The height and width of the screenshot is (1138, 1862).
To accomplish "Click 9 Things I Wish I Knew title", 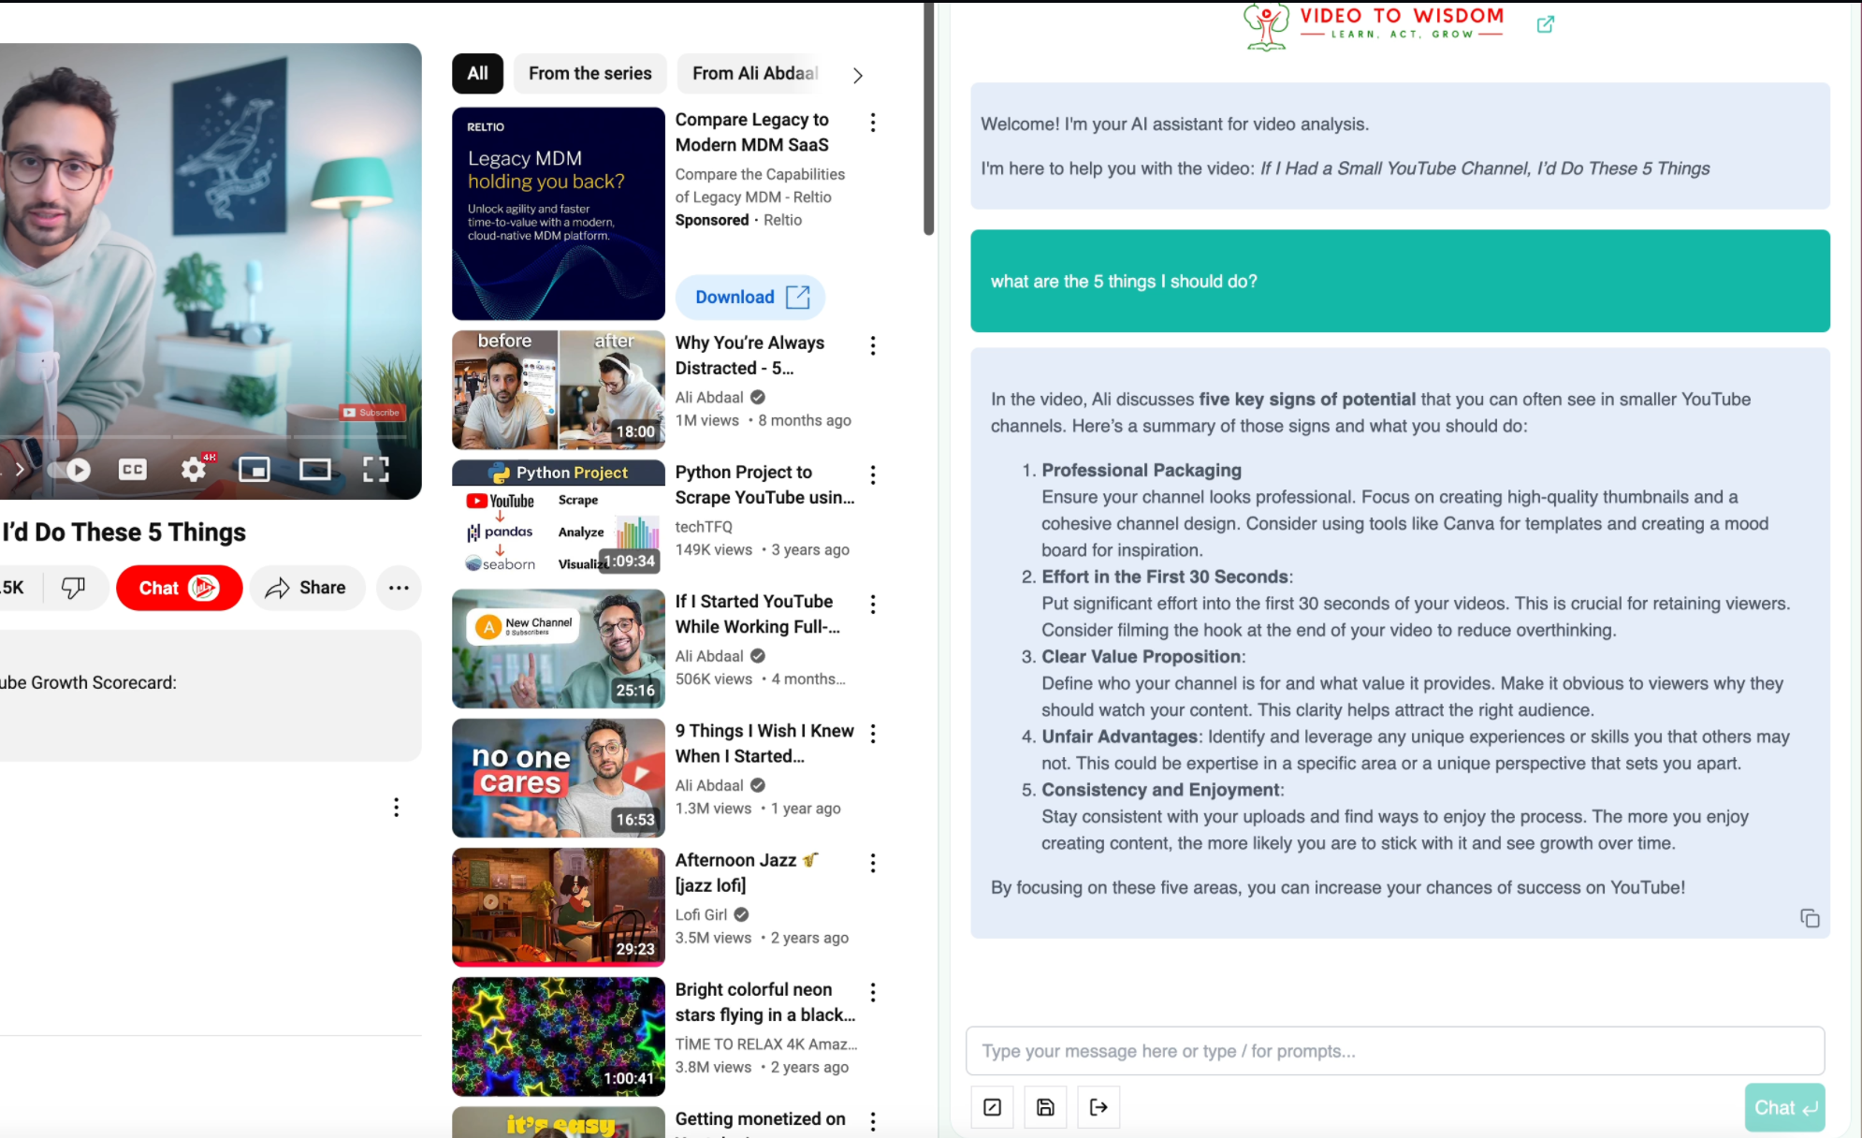I will (x=764, y=743).
